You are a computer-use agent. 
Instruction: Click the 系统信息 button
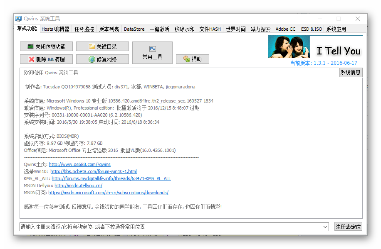click(351, 72)
